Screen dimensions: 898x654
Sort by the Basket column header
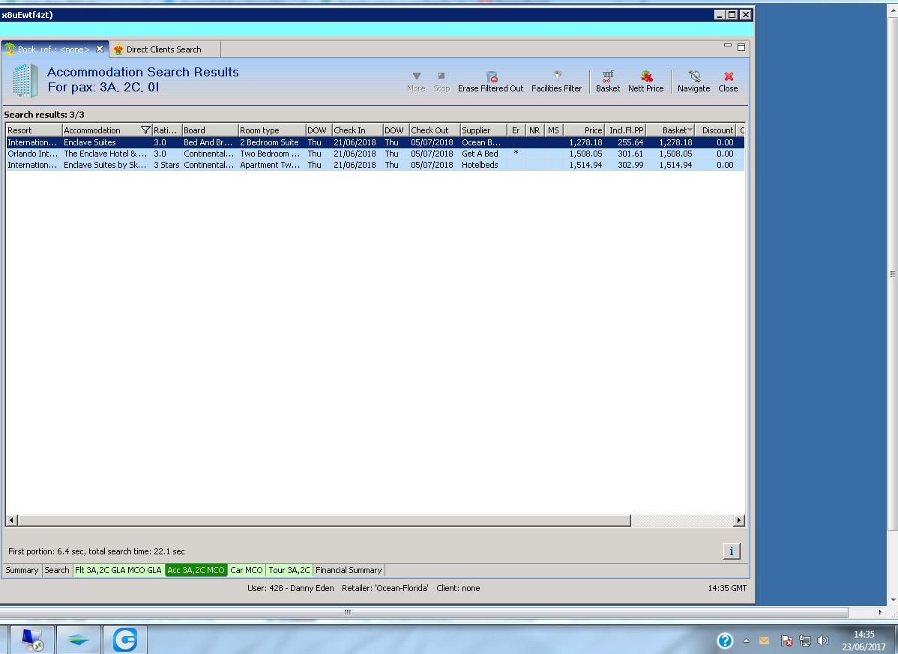671,130
